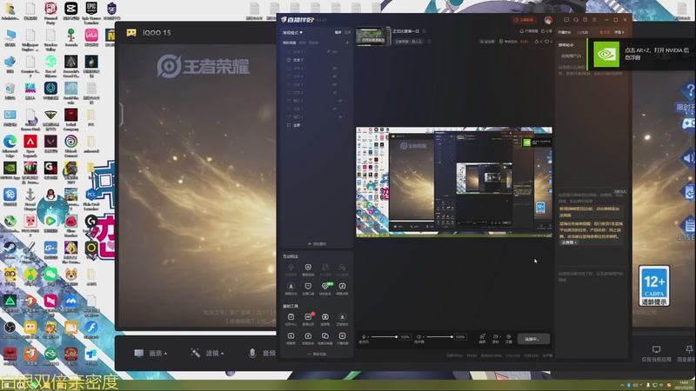
Task: Click the NVIDIA overlay notification
Action: pyautogui.click(x=641, y=54)
